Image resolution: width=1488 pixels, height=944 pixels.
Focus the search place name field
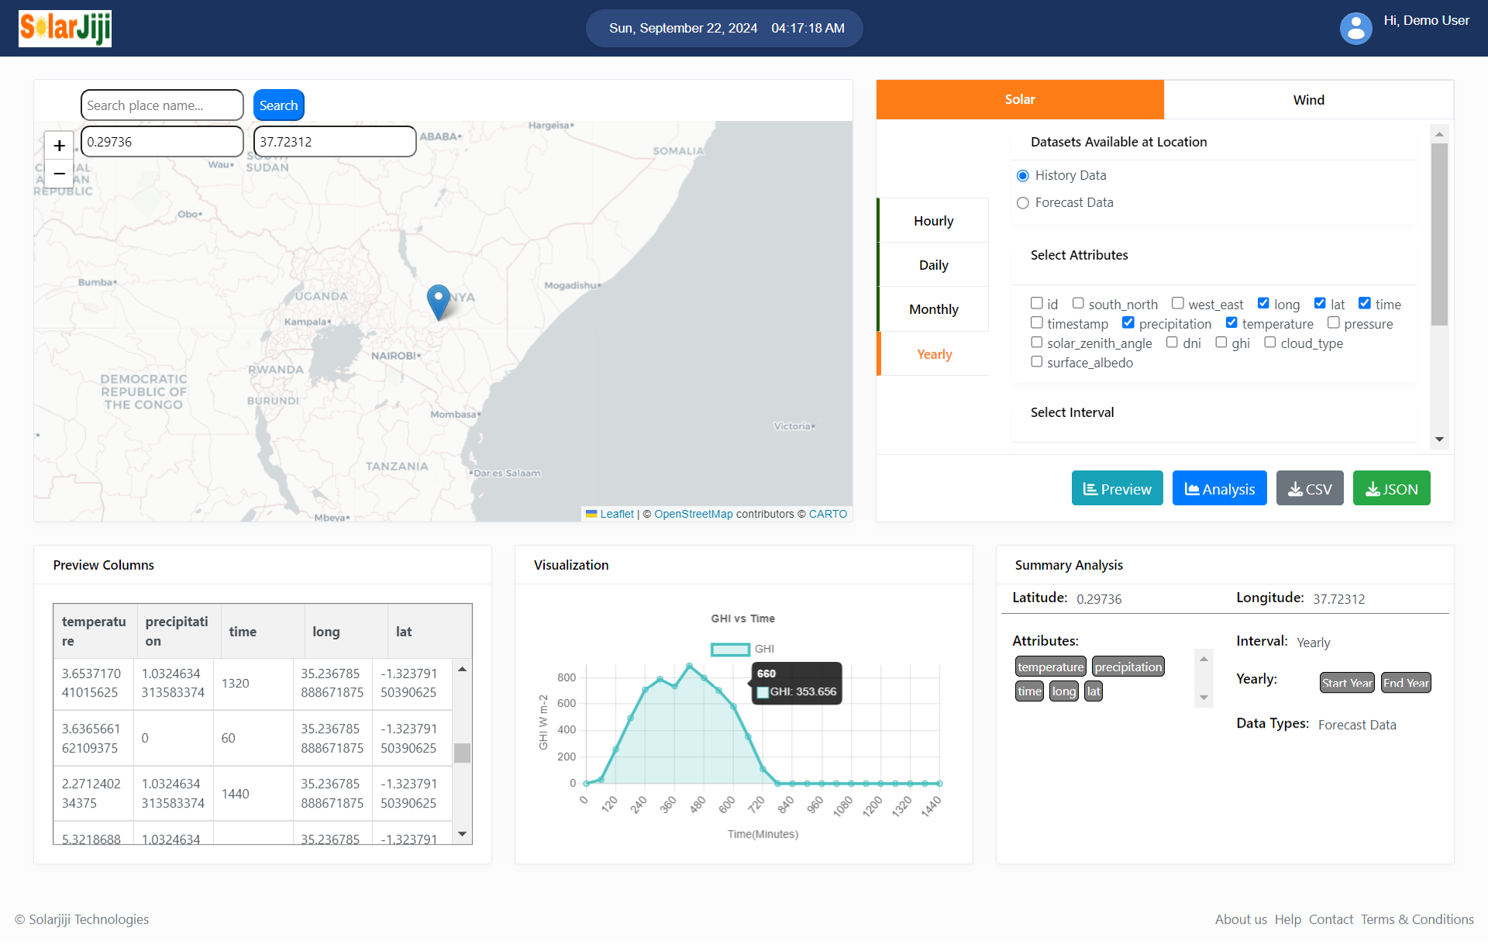click(162, 105)
